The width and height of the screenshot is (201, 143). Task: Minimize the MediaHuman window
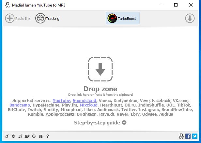coord(161,5)
